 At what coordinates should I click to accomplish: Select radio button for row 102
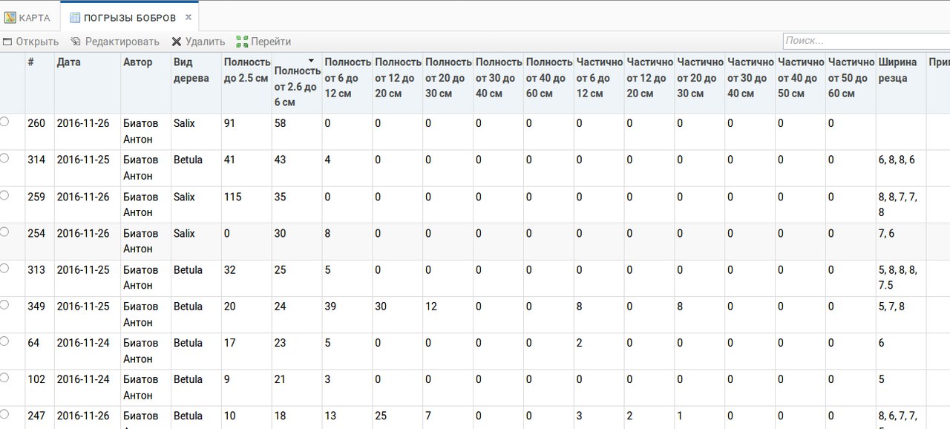(4, 377)
